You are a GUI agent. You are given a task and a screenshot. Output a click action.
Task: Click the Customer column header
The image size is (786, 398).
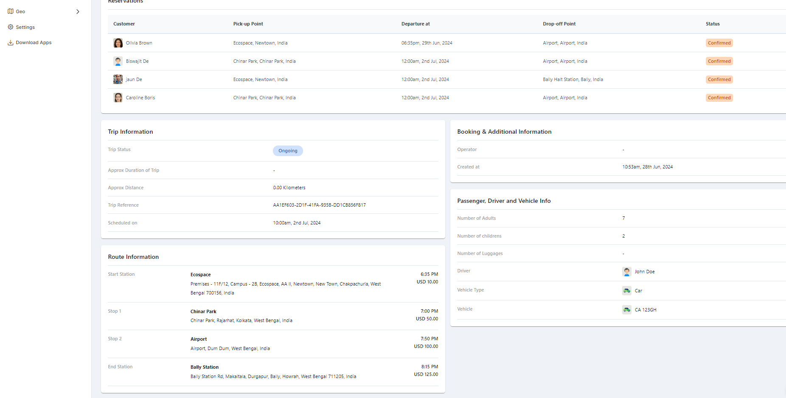[124, 24]
